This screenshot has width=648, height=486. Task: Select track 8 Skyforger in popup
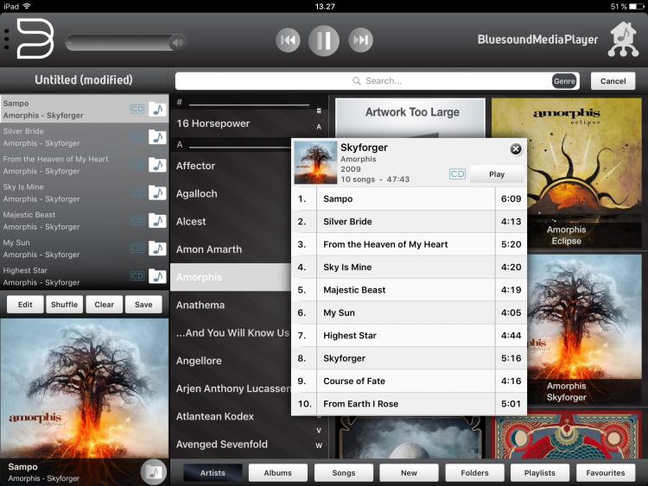410,358
